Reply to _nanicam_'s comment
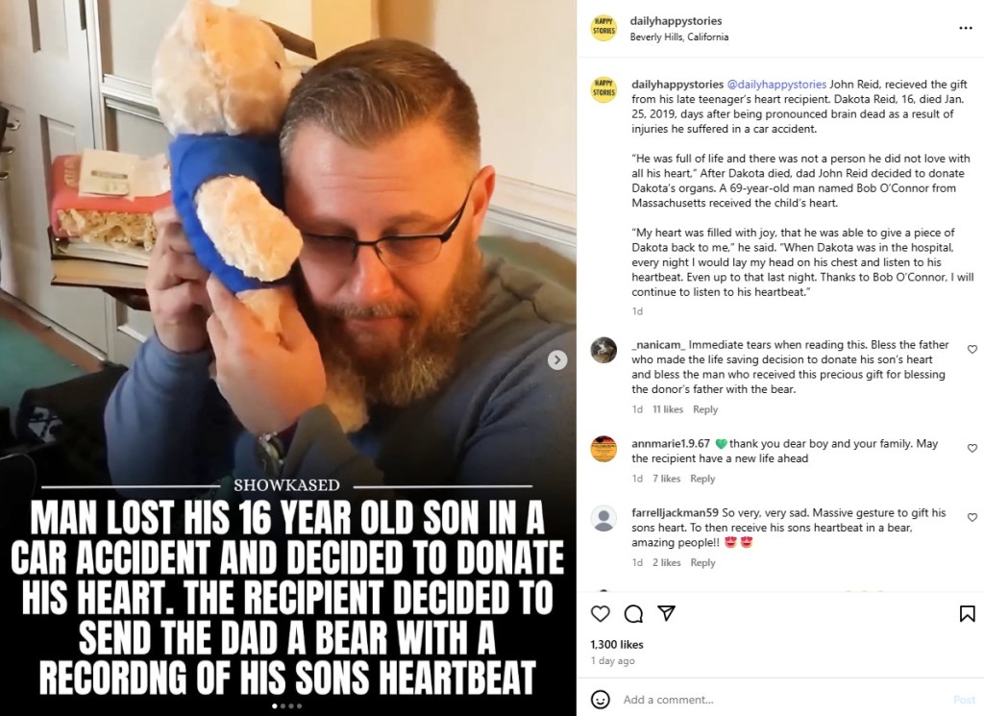This screenshot has height=716, width=984. coord(704,409)
